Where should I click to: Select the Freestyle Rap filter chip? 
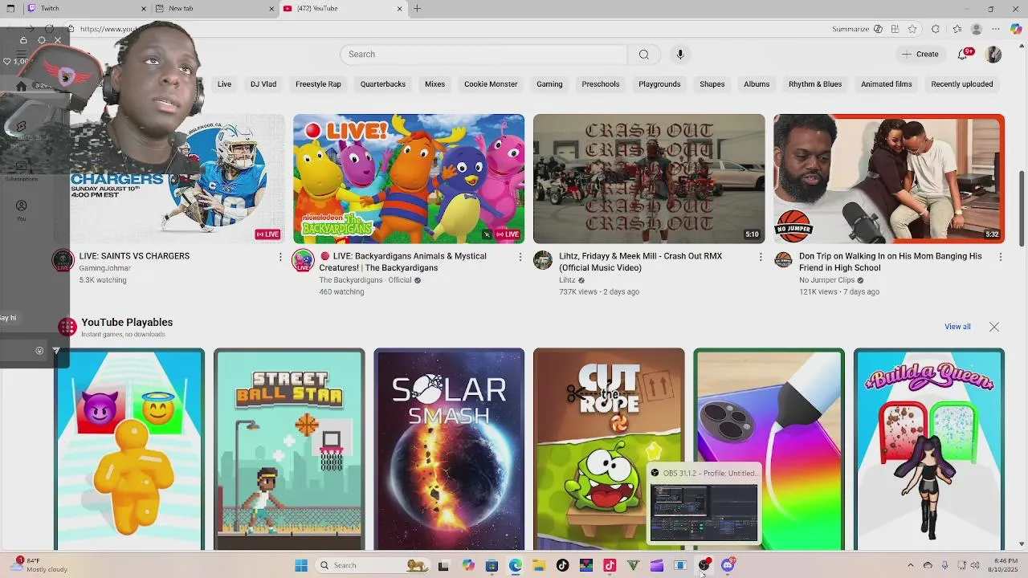pos(318,84)
